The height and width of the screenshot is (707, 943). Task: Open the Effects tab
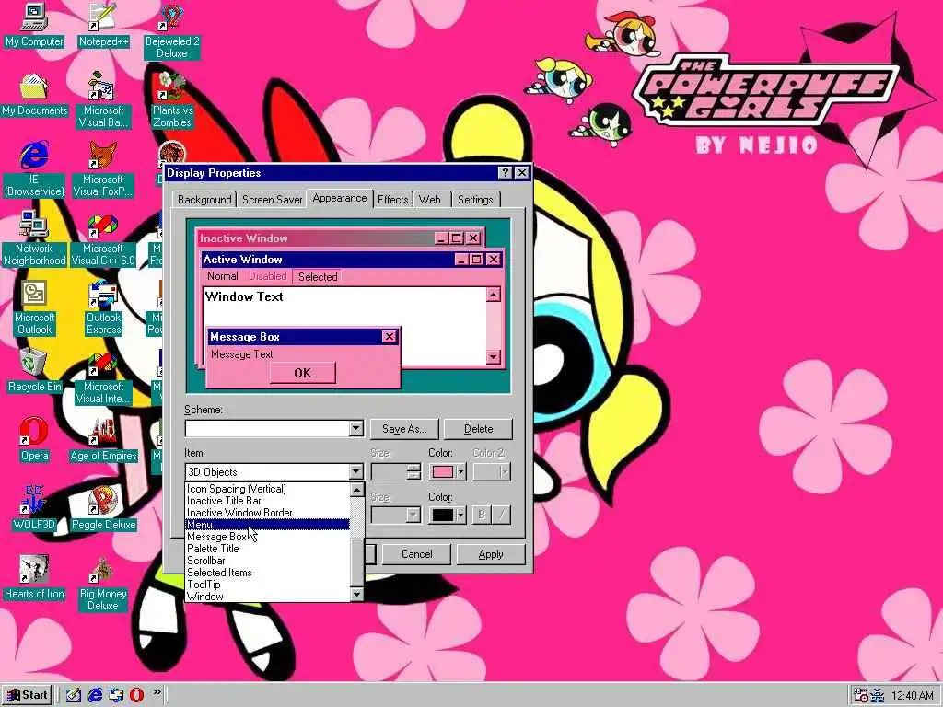(x=392, y=200)
